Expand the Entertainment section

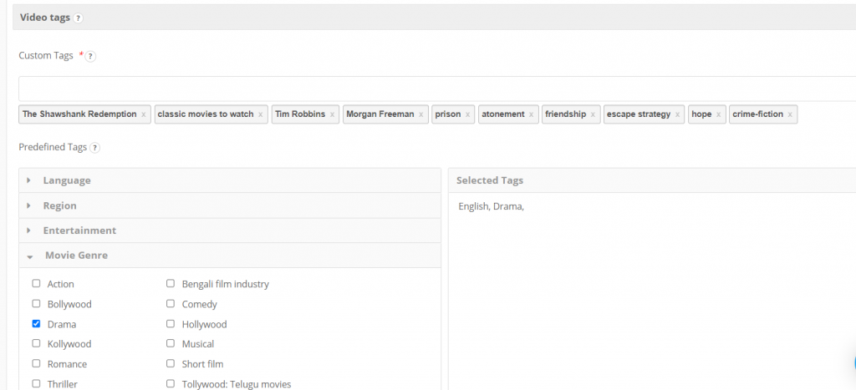230,230
